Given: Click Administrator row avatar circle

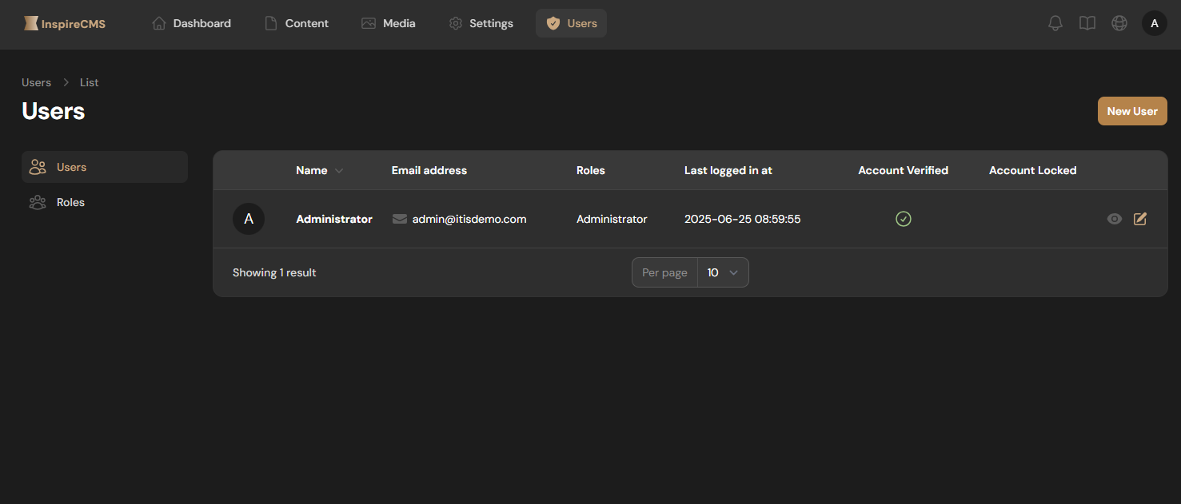Looking at the screenshot, I should coord(249,219).
